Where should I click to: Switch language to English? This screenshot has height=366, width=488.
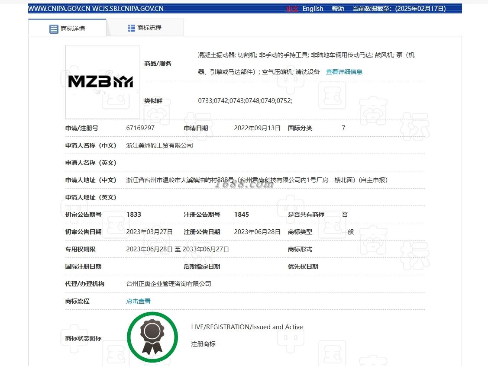pos(313,9)
